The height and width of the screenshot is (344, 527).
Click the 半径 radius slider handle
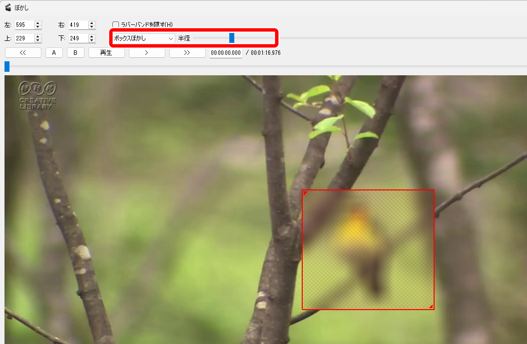tap(232, 38)
